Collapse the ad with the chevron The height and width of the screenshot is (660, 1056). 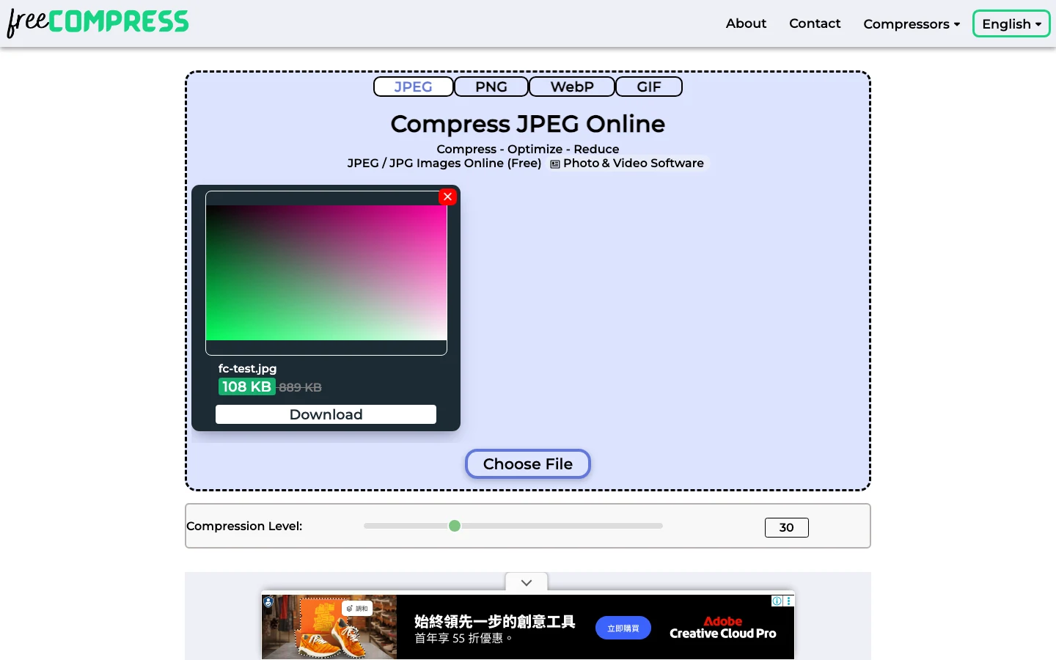tap(527, 582)
